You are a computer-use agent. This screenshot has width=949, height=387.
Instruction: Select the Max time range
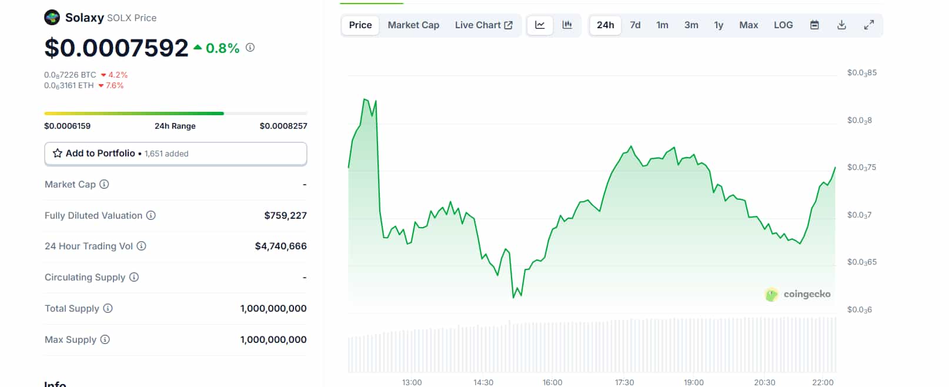point(748,25)
